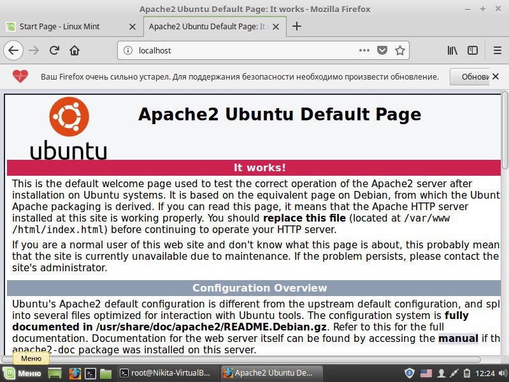Open the Firefox home page
The height and width of the screenshot is (382, 509).
[x=75, y=50]
